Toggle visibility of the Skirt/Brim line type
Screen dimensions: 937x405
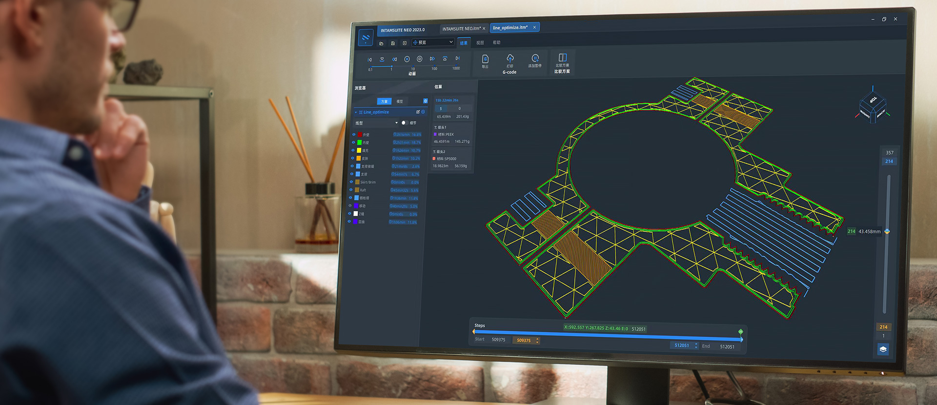pyautogui.click(x=351, y=182)
